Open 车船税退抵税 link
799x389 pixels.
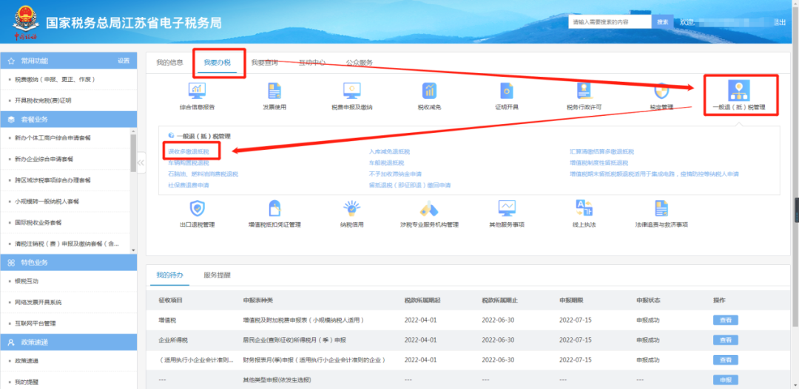click(386, 162)
